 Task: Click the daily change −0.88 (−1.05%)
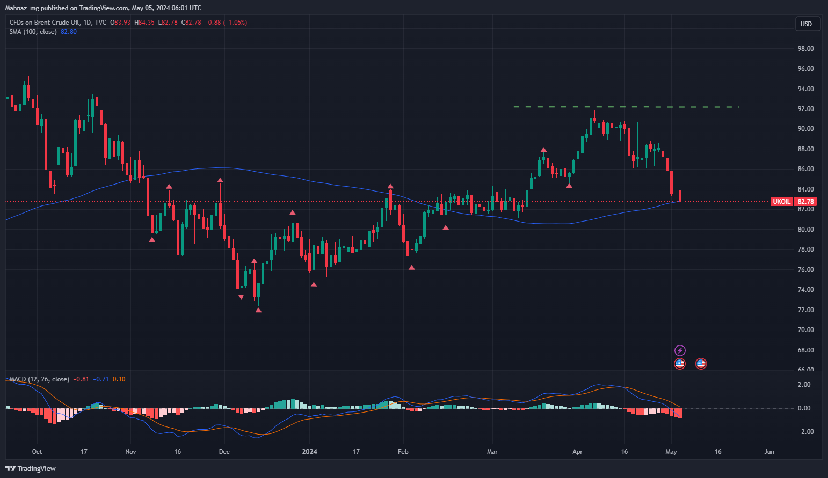point(227,23)
